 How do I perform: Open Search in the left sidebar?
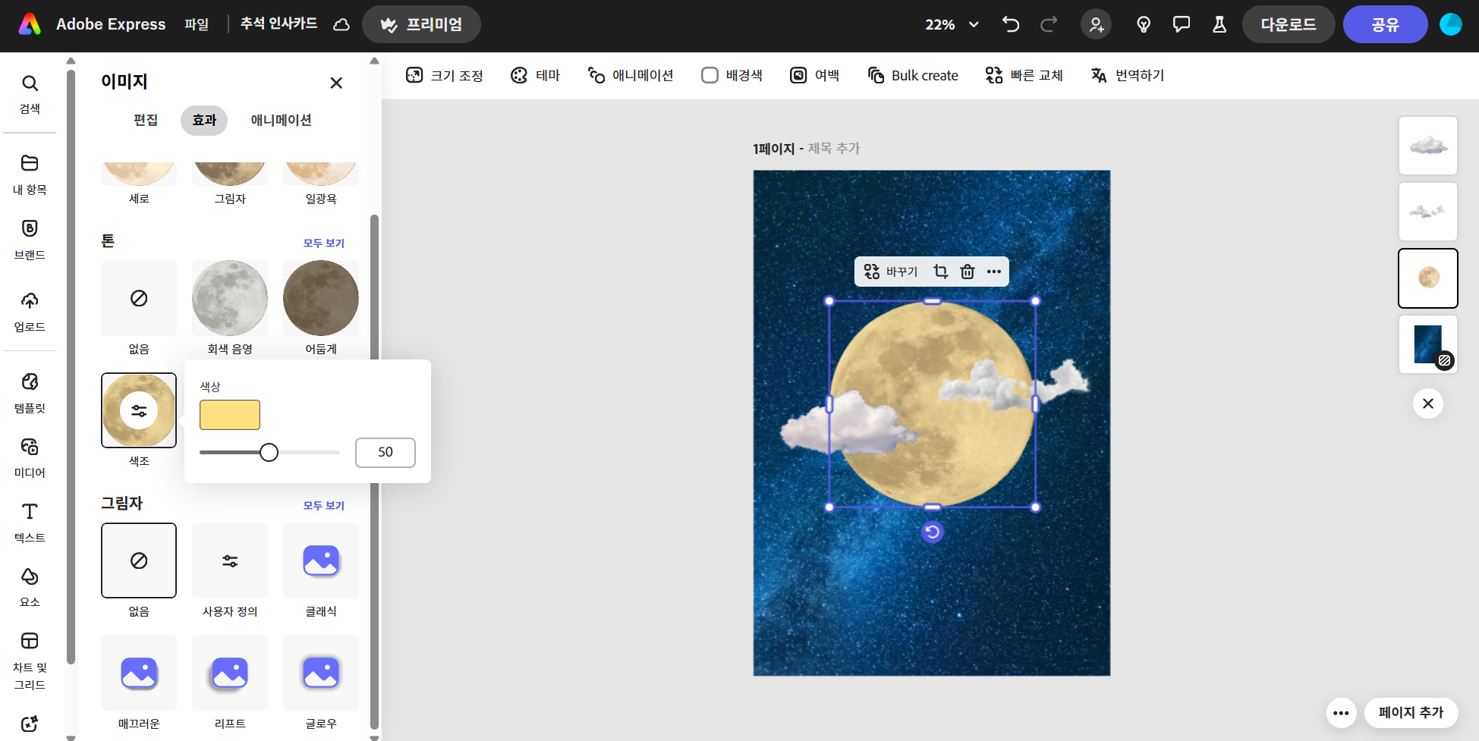(x=30, y=94)
